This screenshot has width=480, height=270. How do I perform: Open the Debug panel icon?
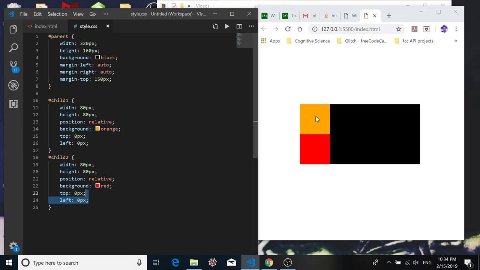(x=13, y=85)
